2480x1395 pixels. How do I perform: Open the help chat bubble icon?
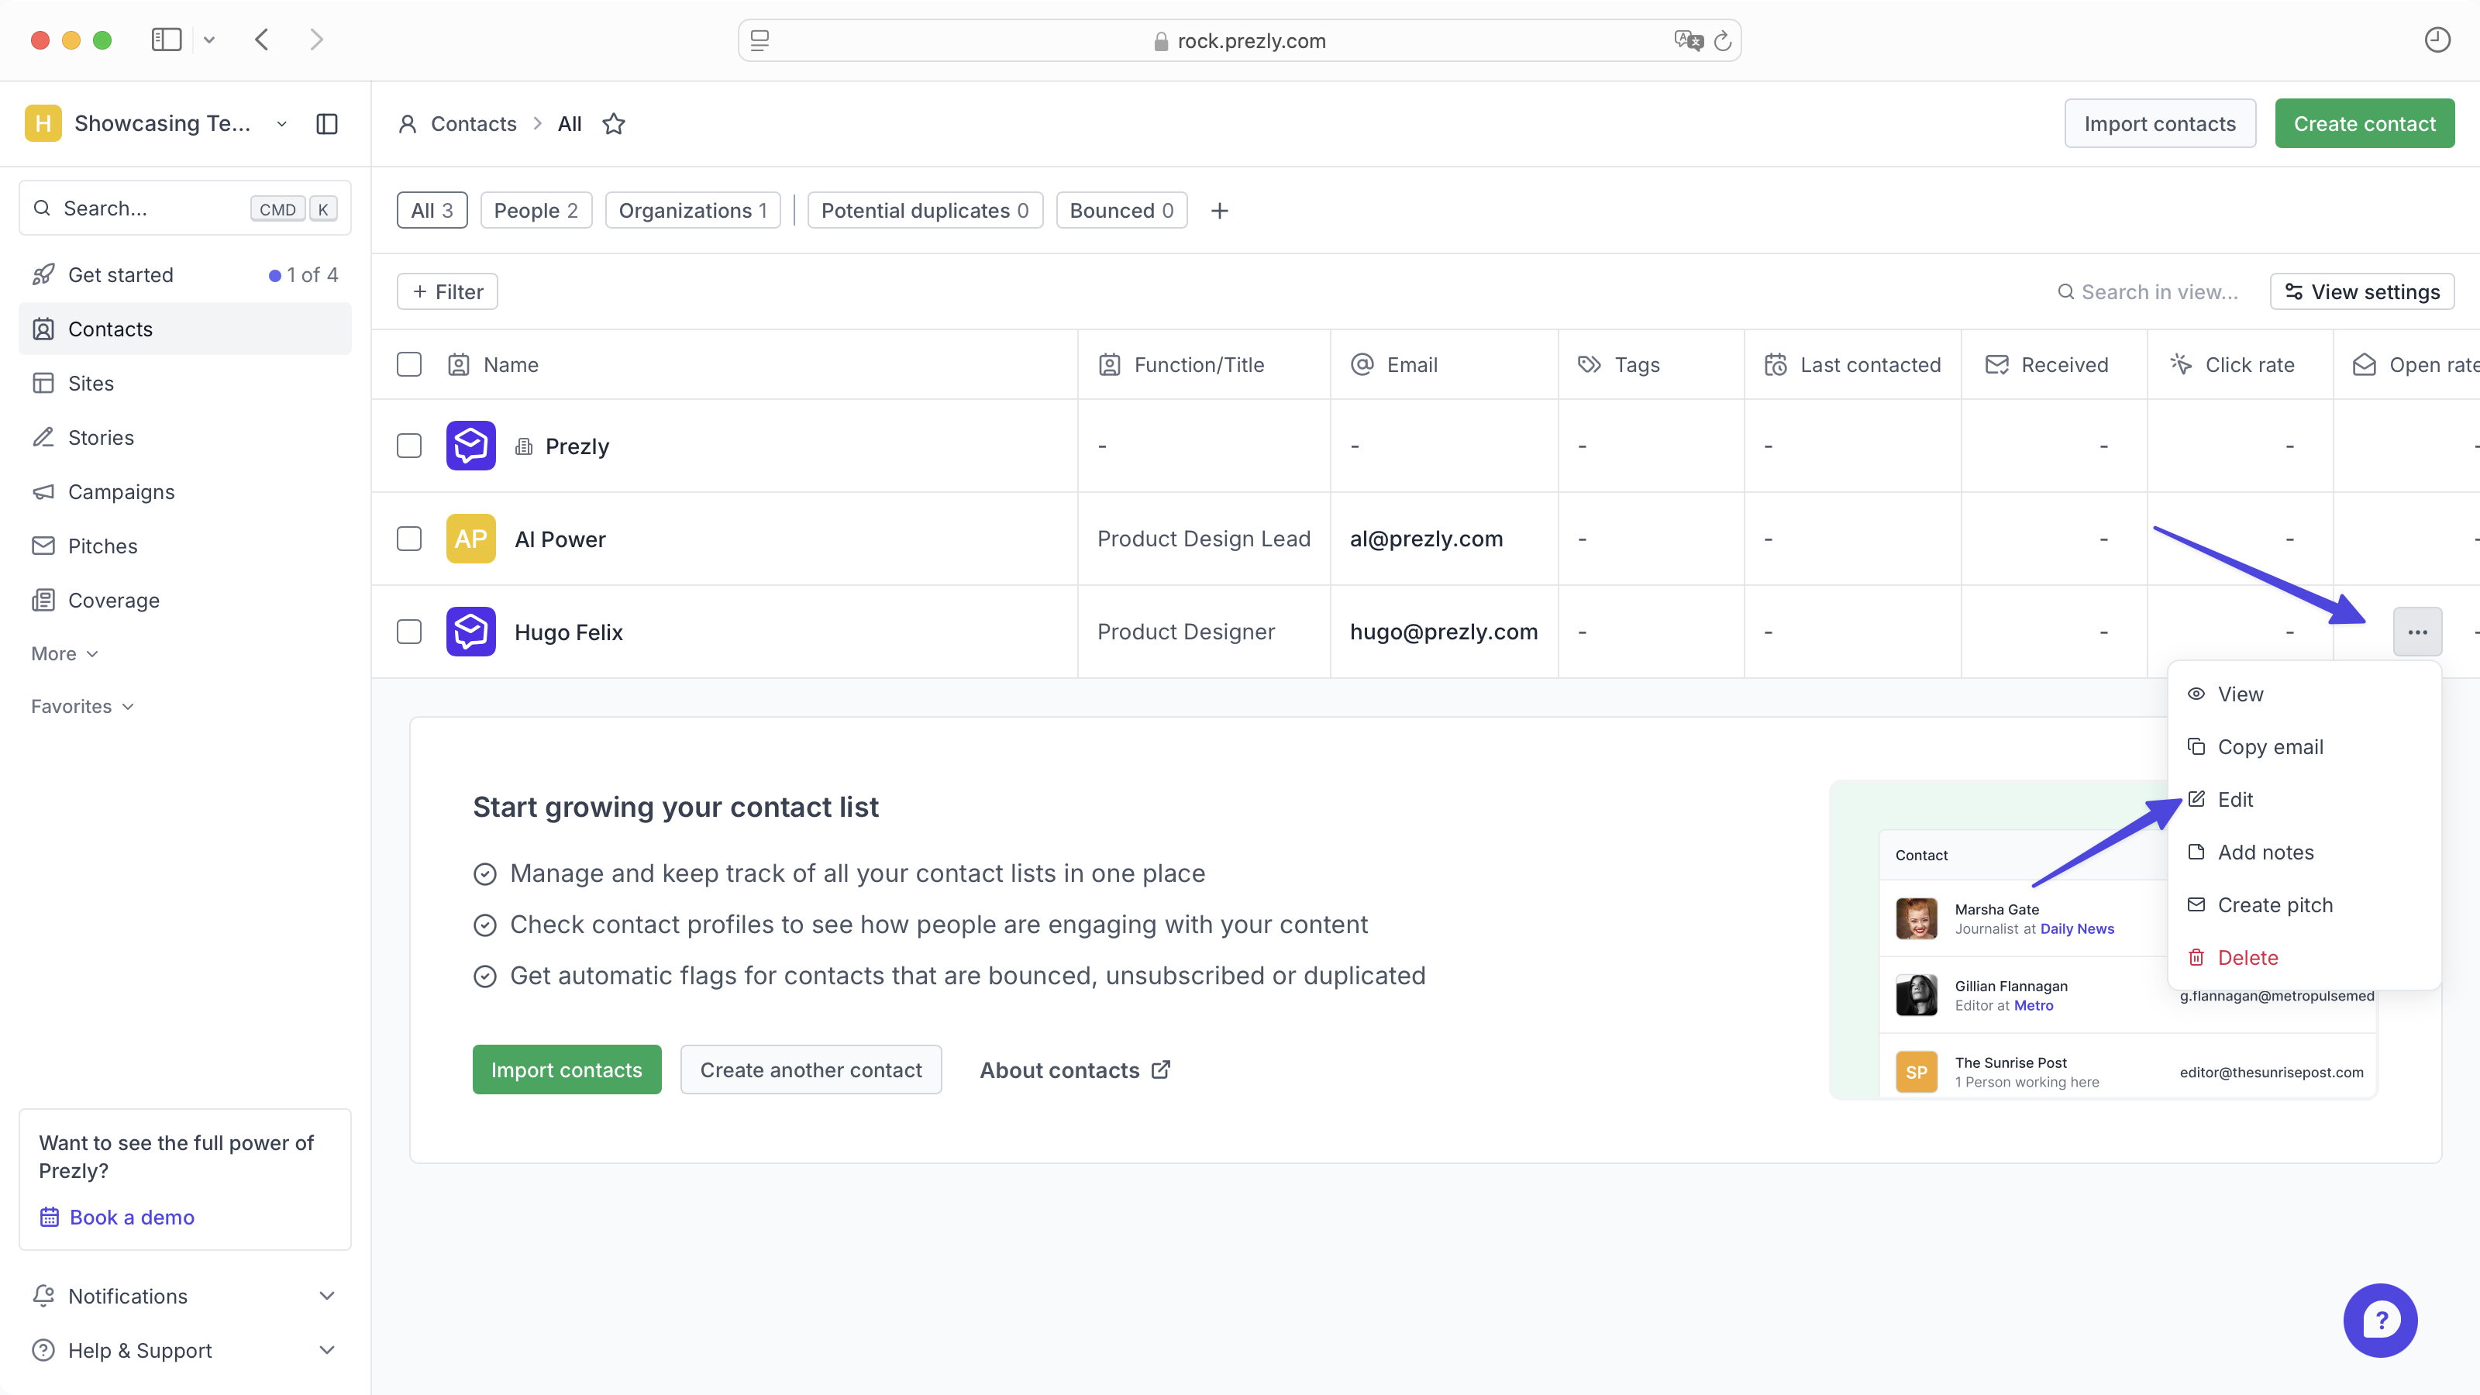(2379, 1320)
